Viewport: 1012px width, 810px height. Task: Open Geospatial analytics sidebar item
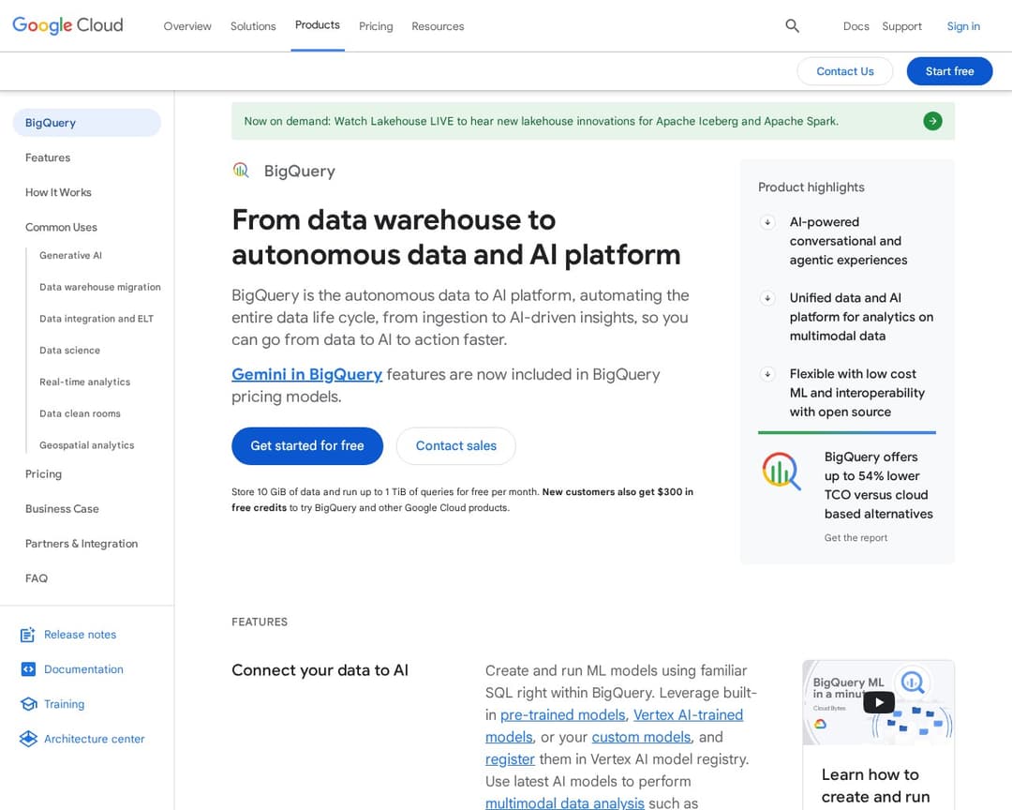pyautogui.click(x=86, y=445)
